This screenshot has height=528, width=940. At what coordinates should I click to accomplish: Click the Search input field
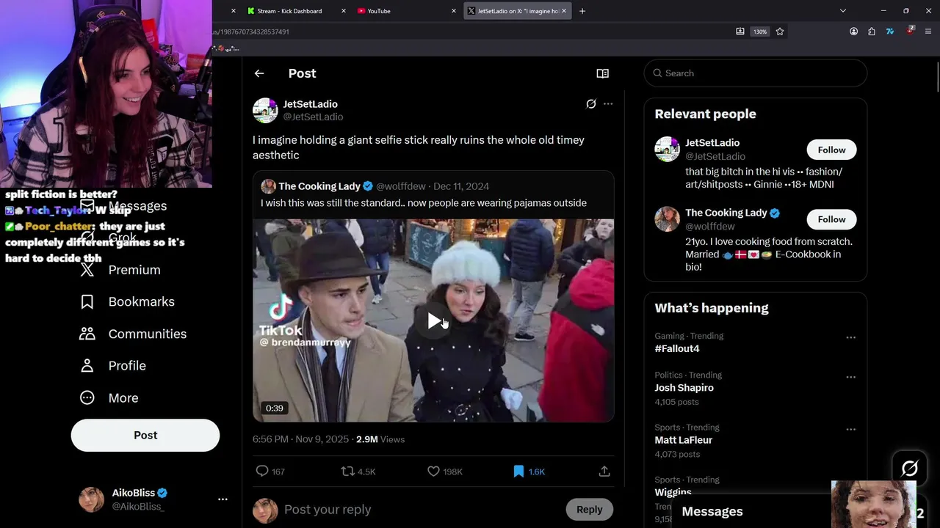760,73
